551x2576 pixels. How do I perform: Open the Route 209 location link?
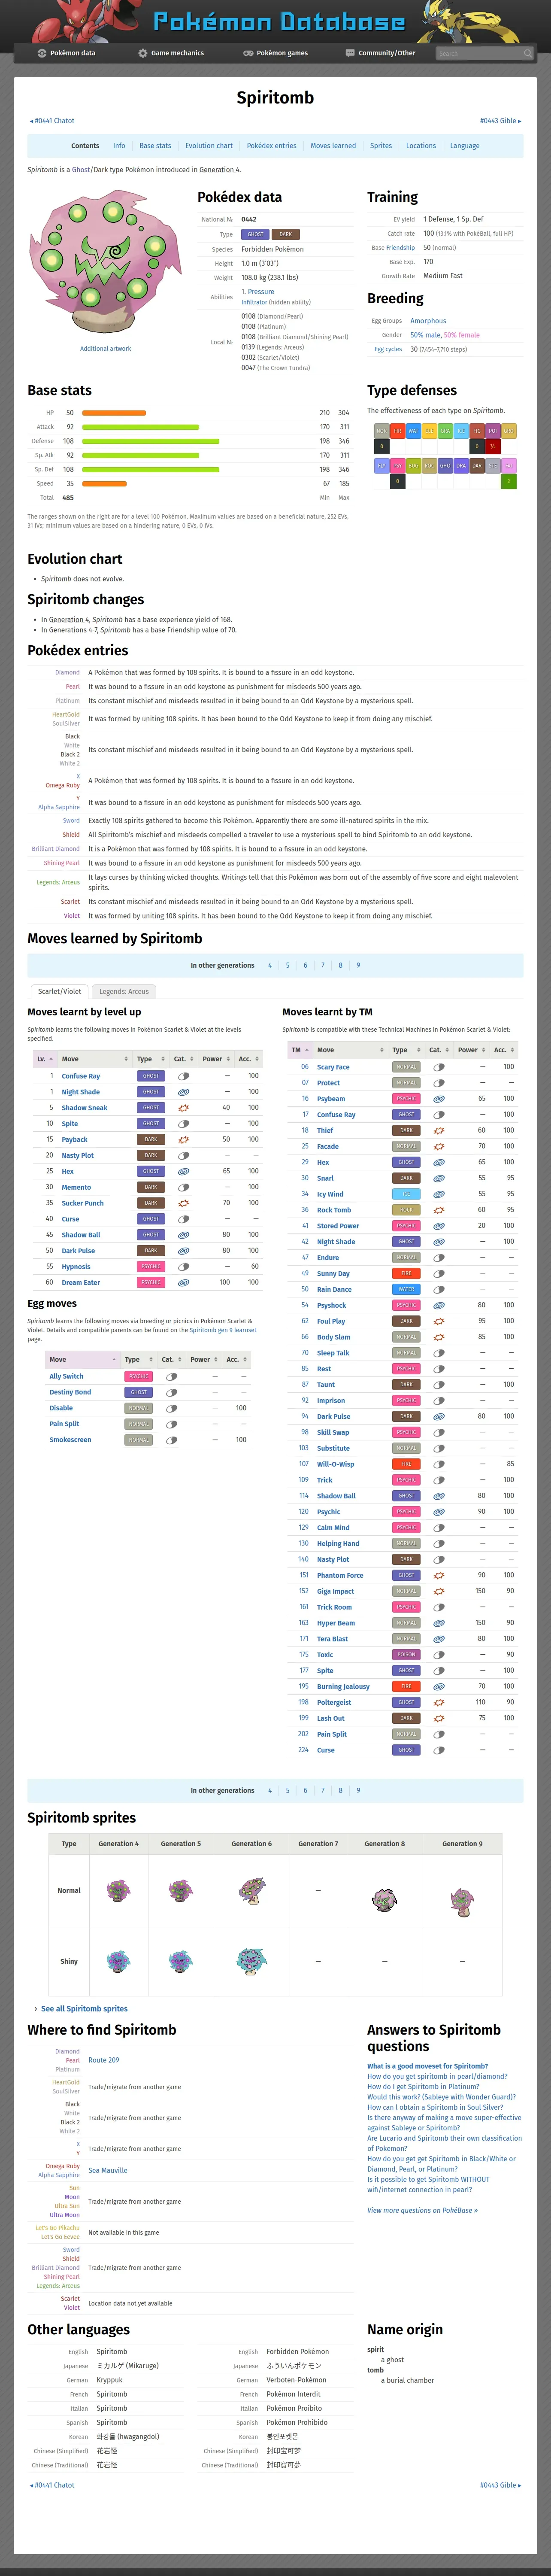click(x=104, y=2060)
